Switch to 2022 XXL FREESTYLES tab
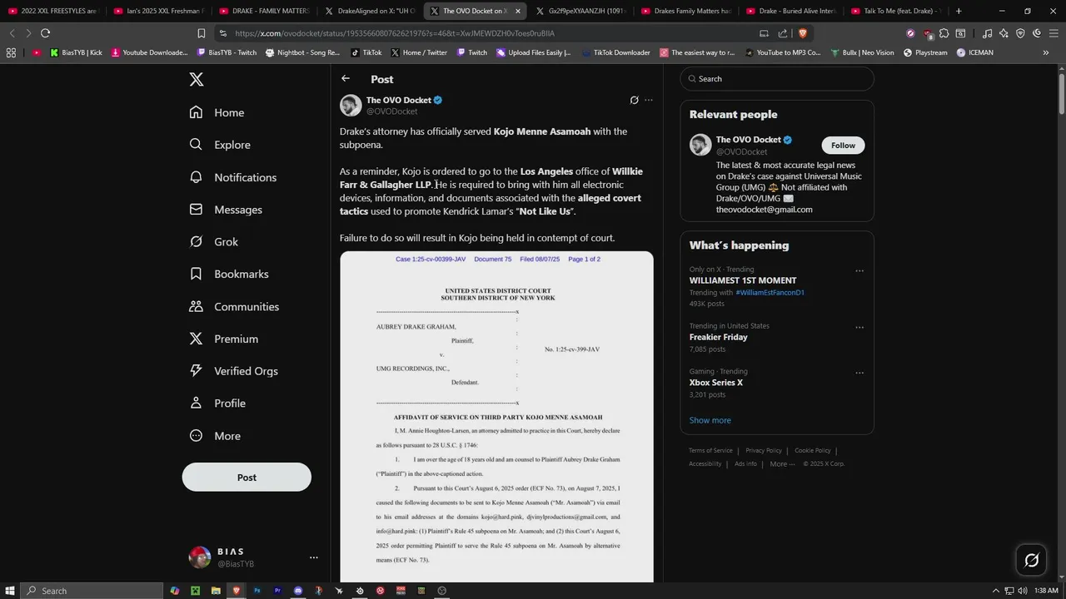Viewport: 1066px width, 599px height. [52, 11]
